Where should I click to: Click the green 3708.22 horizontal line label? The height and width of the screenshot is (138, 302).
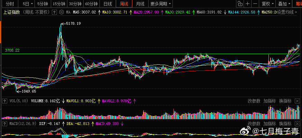(x=12, y=50)
